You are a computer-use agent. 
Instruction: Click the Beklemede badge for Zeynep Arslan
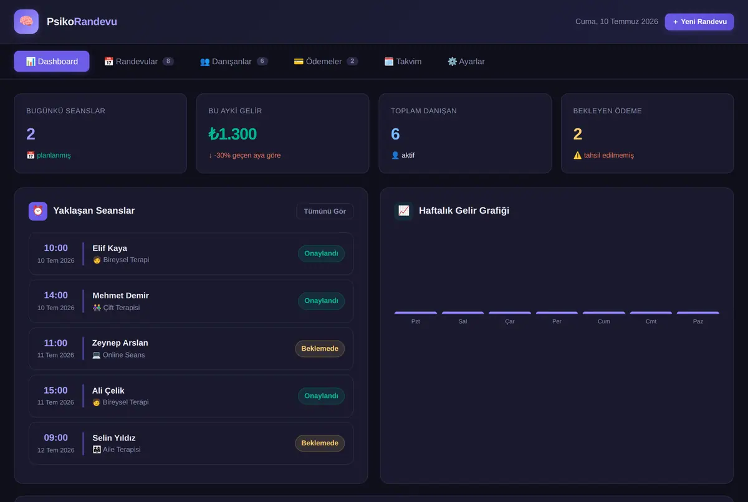[320, 349]
